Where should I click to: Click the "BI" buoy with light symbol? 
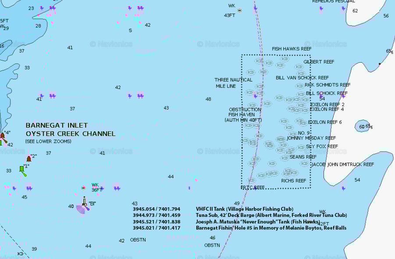84,203
